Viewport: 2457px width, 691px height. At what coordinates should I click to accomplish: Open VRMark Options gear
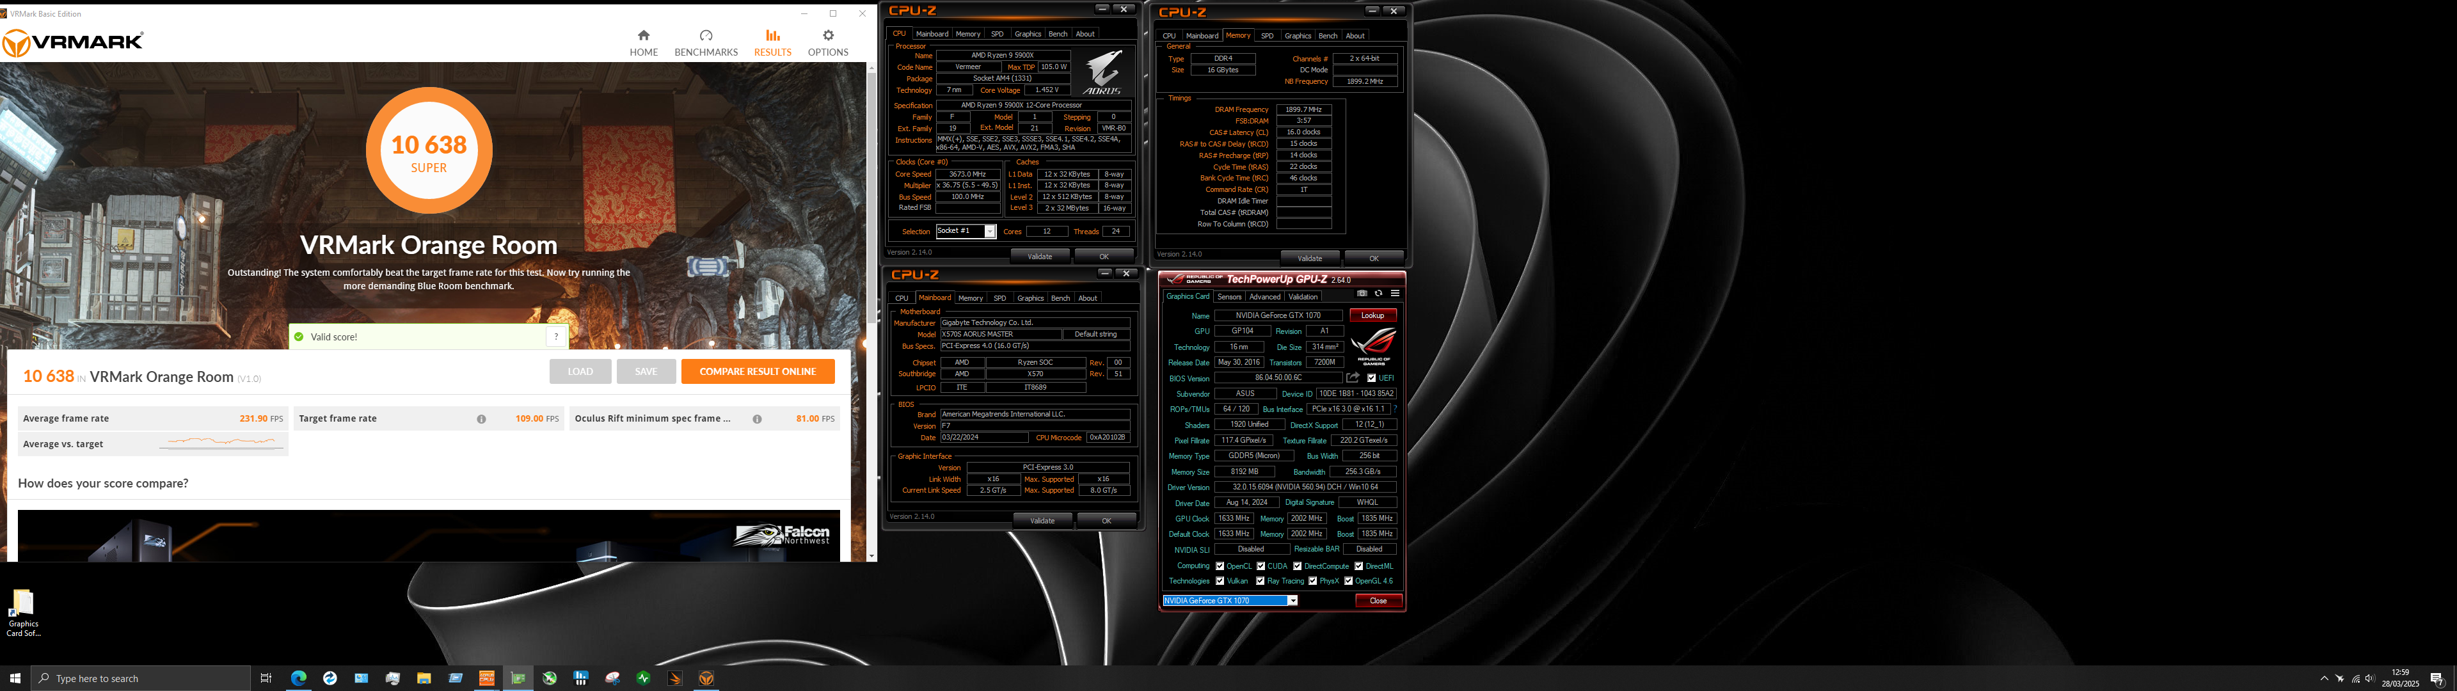click(x=827, y=43)
